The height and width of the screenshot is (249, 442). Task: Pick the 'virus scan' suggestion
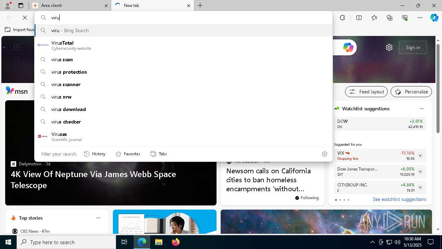coord(183,59)
